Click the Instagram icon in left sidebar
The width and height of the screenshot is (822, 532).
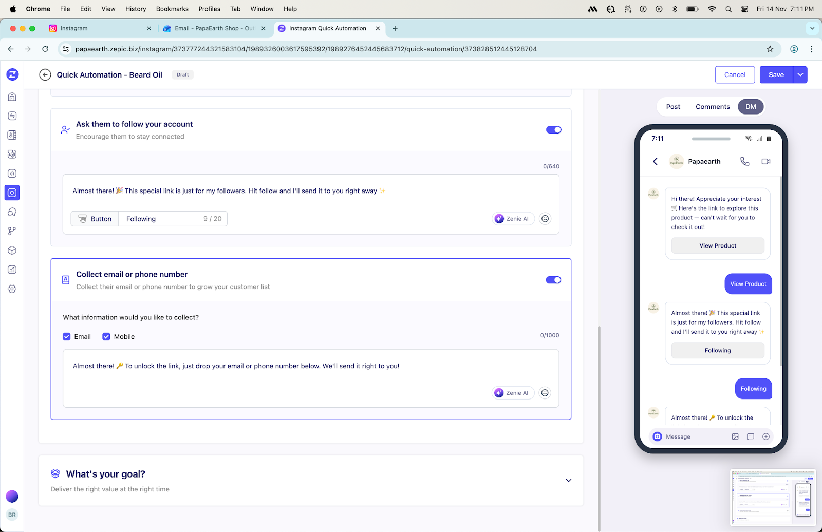[12, 193]
